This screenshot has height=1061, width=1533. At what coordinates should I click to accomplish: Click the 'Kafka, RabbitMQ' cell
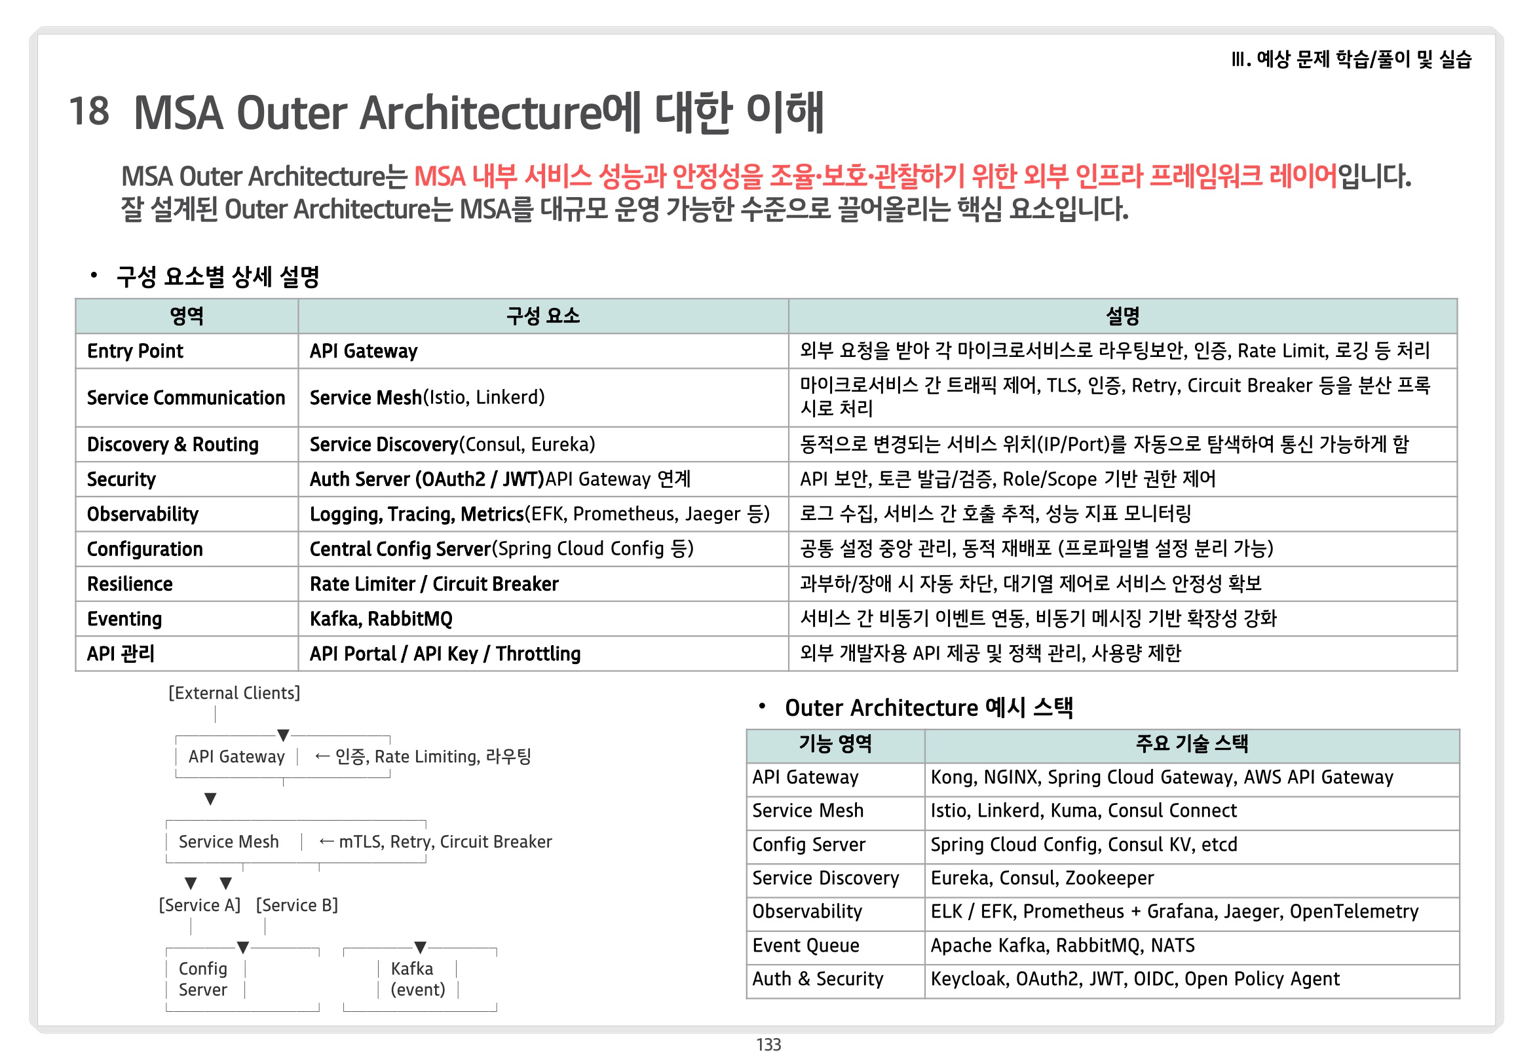click(x=543, y=619)
